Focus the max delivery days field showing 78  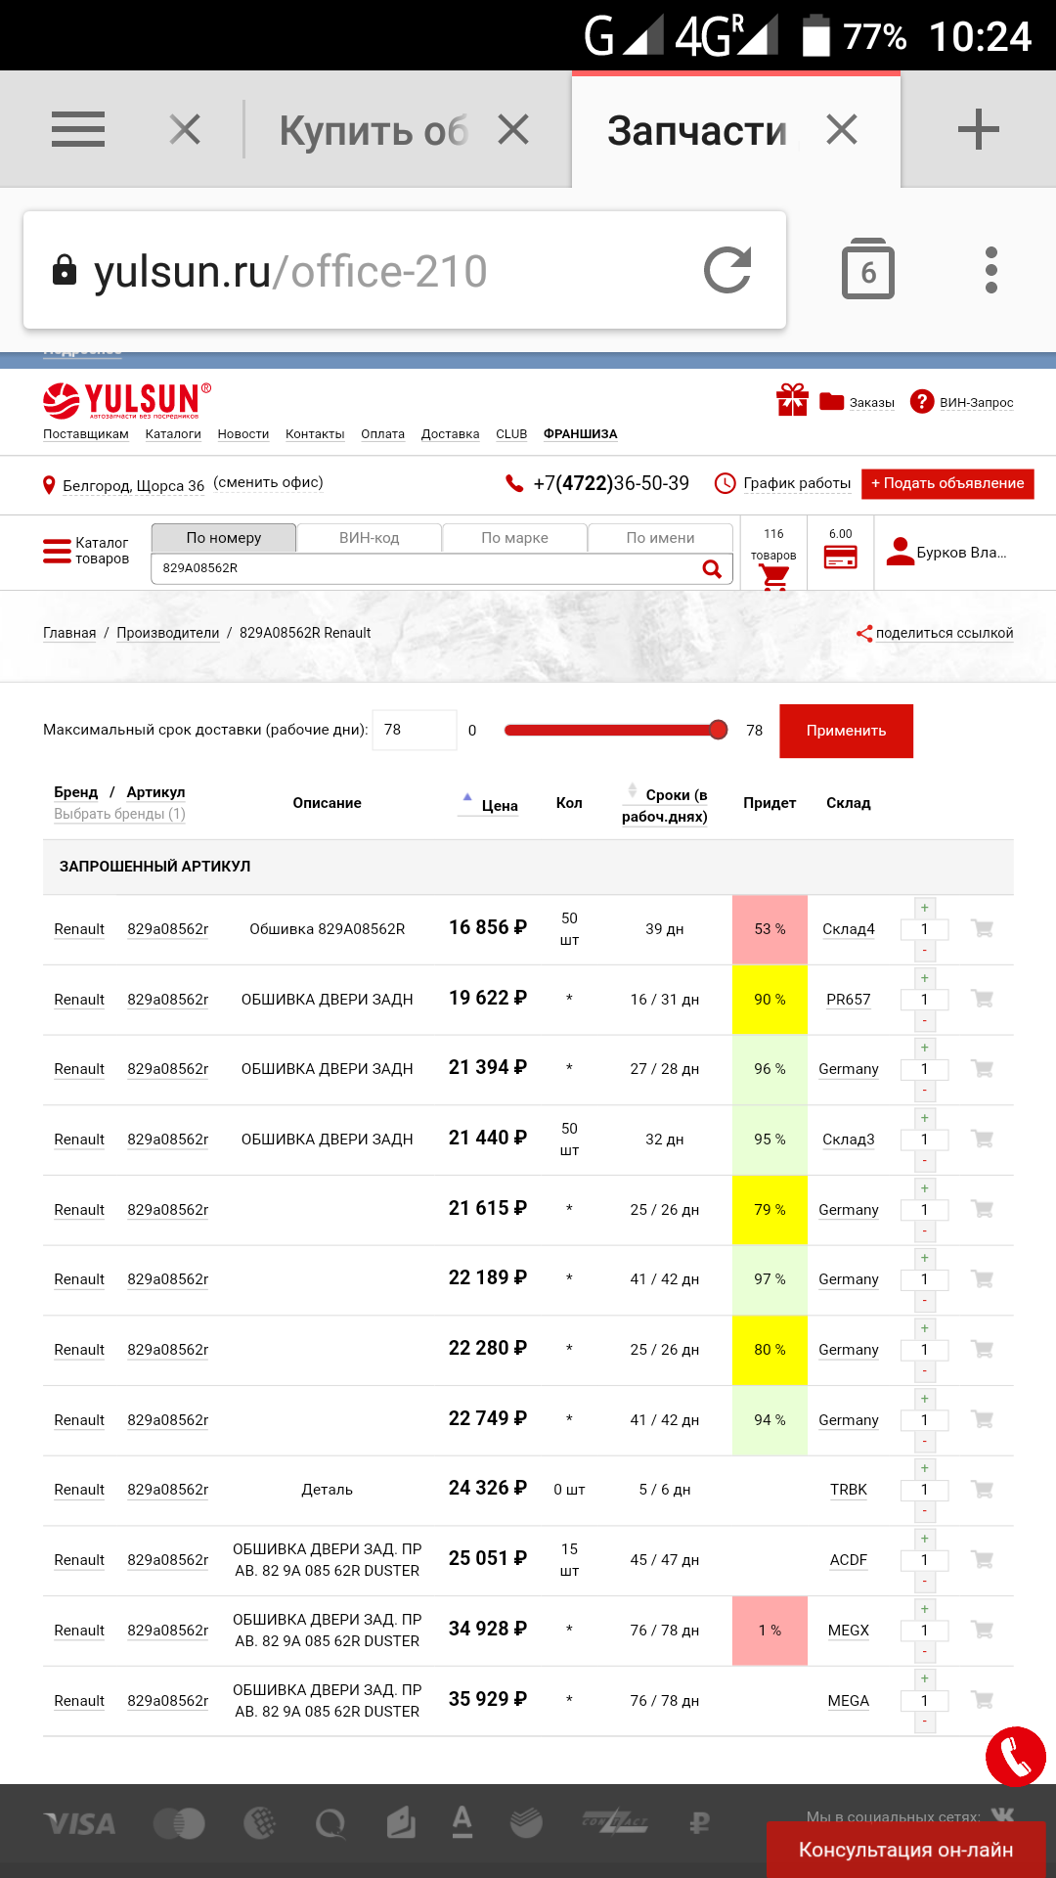(x=415, y=730)
